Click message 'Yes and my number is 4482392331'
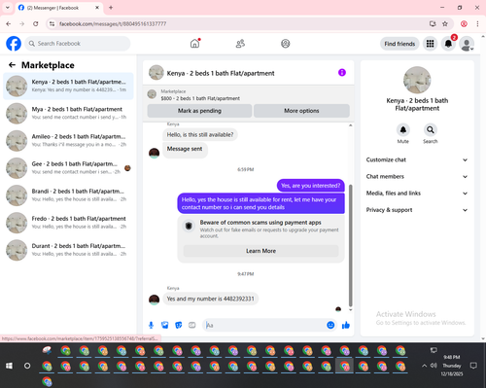The height and width of the screenshot is (388, 486). (211, 299)
